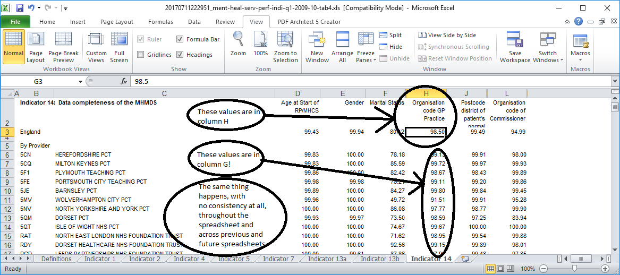Click England cell in row 3
This screenshot has height=275, width=620.
pyautogui.click(x=36, y=132)
